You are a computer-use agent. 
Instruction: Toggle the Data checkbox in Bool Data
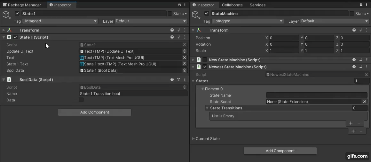[81, 100]
